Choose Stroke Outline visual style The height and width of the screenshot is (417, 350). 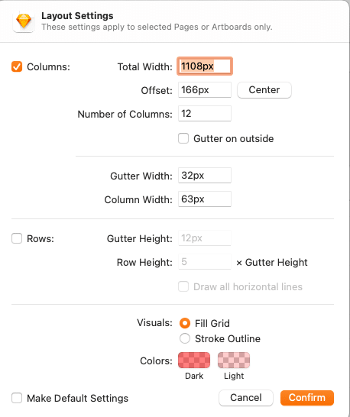click(185, 338)
